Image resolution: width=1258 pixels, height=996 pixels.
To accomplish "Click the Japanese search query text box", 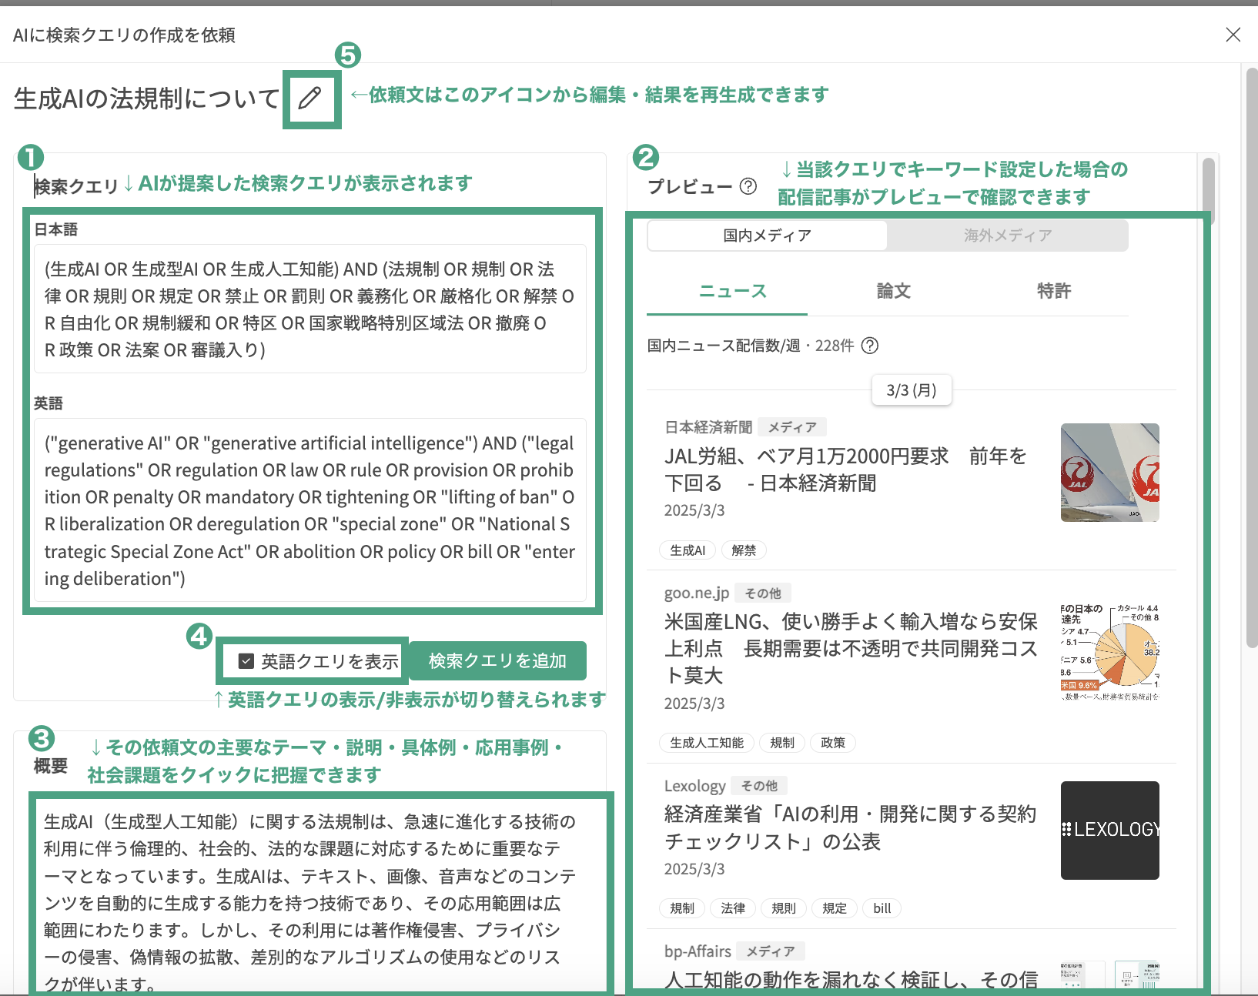I will click(x=309, y=309).
